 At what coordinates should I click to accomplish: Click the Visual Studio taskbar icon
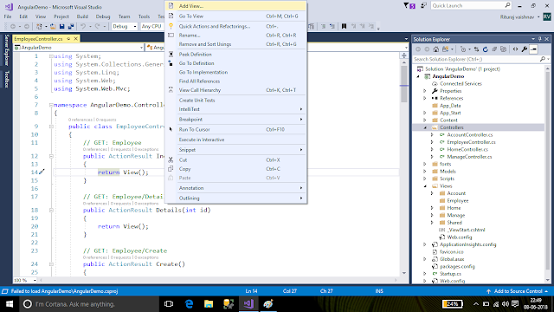[248, 304]
